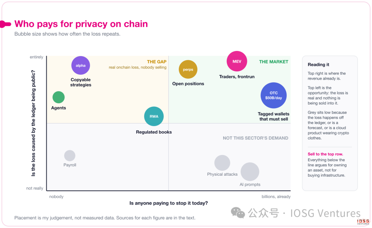
Task: Select the blue OTC $50B/day bubble
Action: (x=273, y=95)
